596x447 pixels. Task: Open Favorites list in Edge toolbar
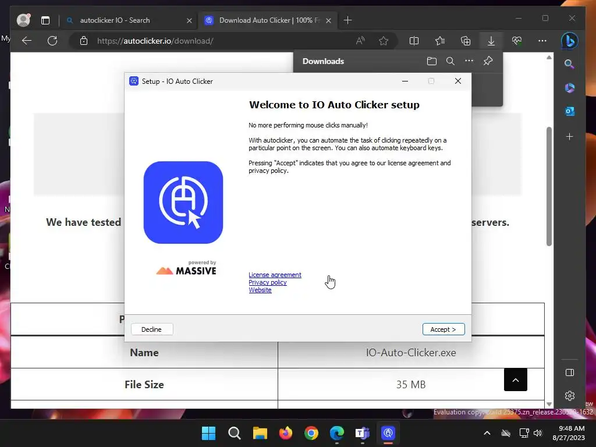[440, 41]
